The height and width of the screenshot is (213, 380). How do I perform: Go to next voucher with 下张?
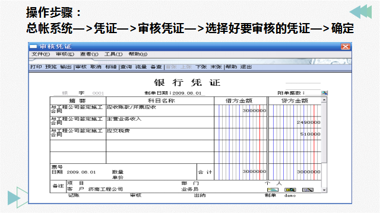[201, 67]
